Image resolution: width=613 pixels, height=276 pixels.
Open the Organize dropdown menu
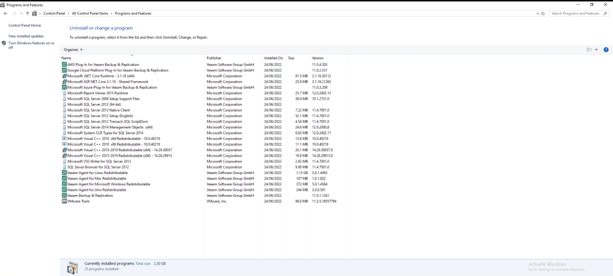(x=73, y=50)
